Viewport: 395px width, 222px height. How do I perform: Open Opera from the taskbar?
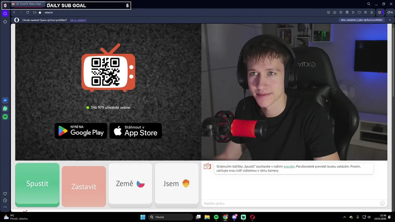tap(252, 217)
